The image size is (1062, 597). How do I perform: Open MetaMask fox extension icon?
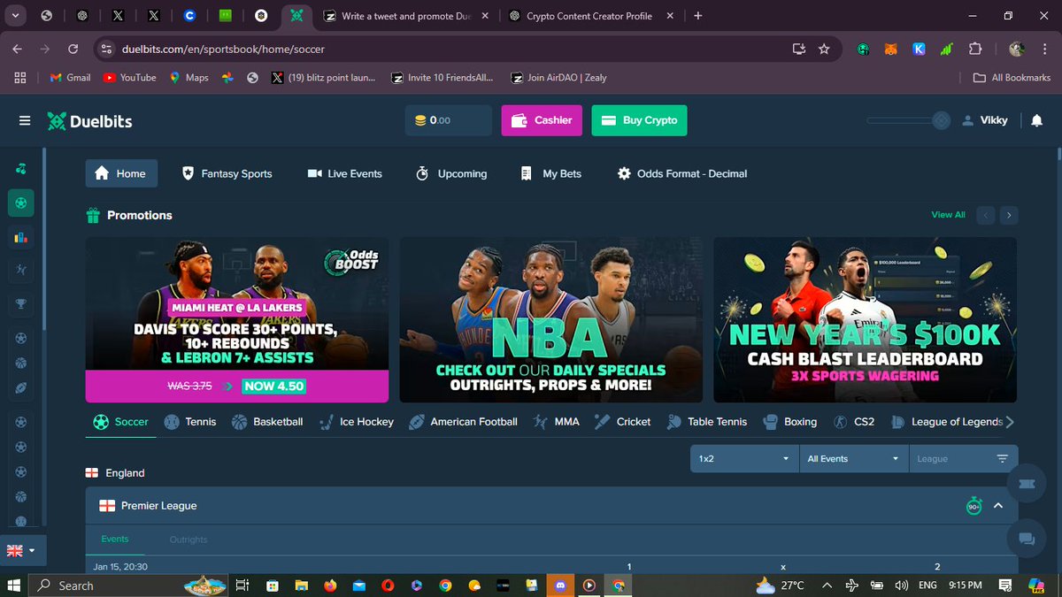(891, 50)
